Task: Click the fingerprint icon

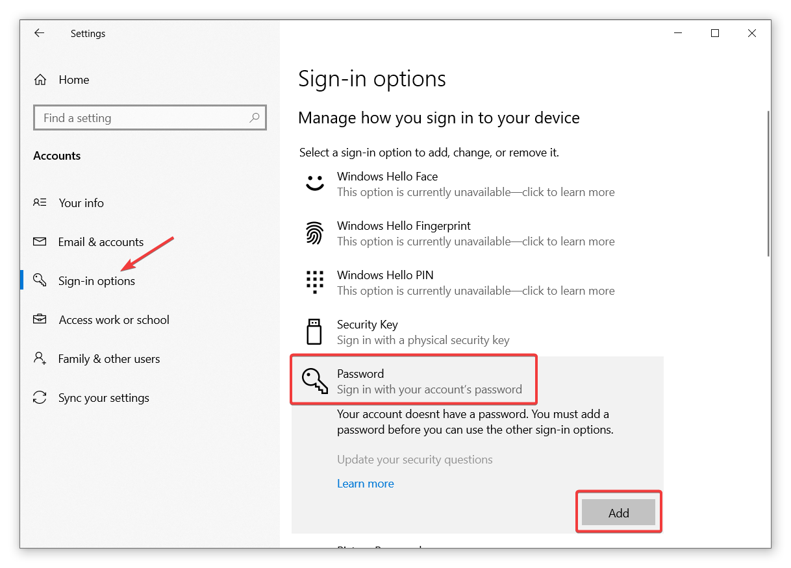Action: coord(315,233)
